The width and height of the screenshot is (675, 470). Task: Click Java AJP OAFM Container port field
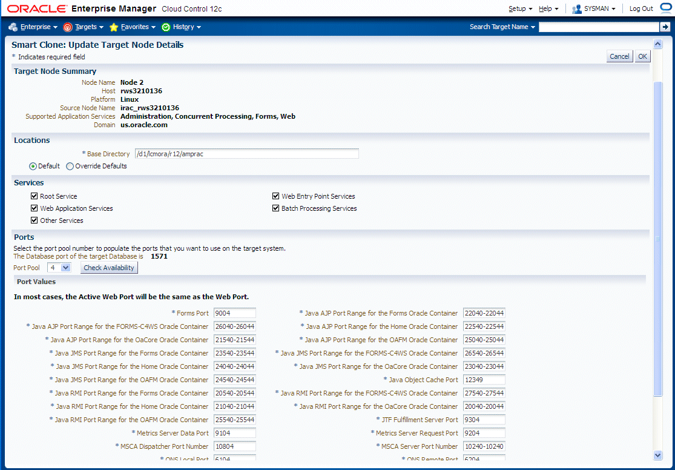pyautogui.click(x=484, y=340)
